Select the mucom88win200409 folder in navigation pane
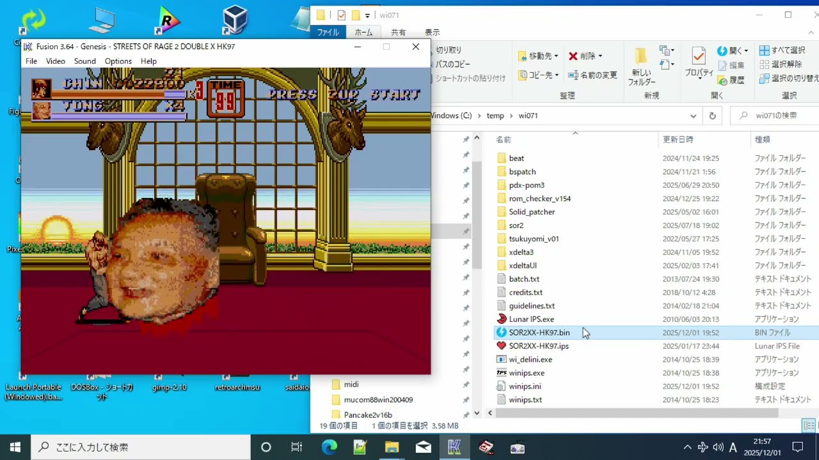 click(378, 400)
